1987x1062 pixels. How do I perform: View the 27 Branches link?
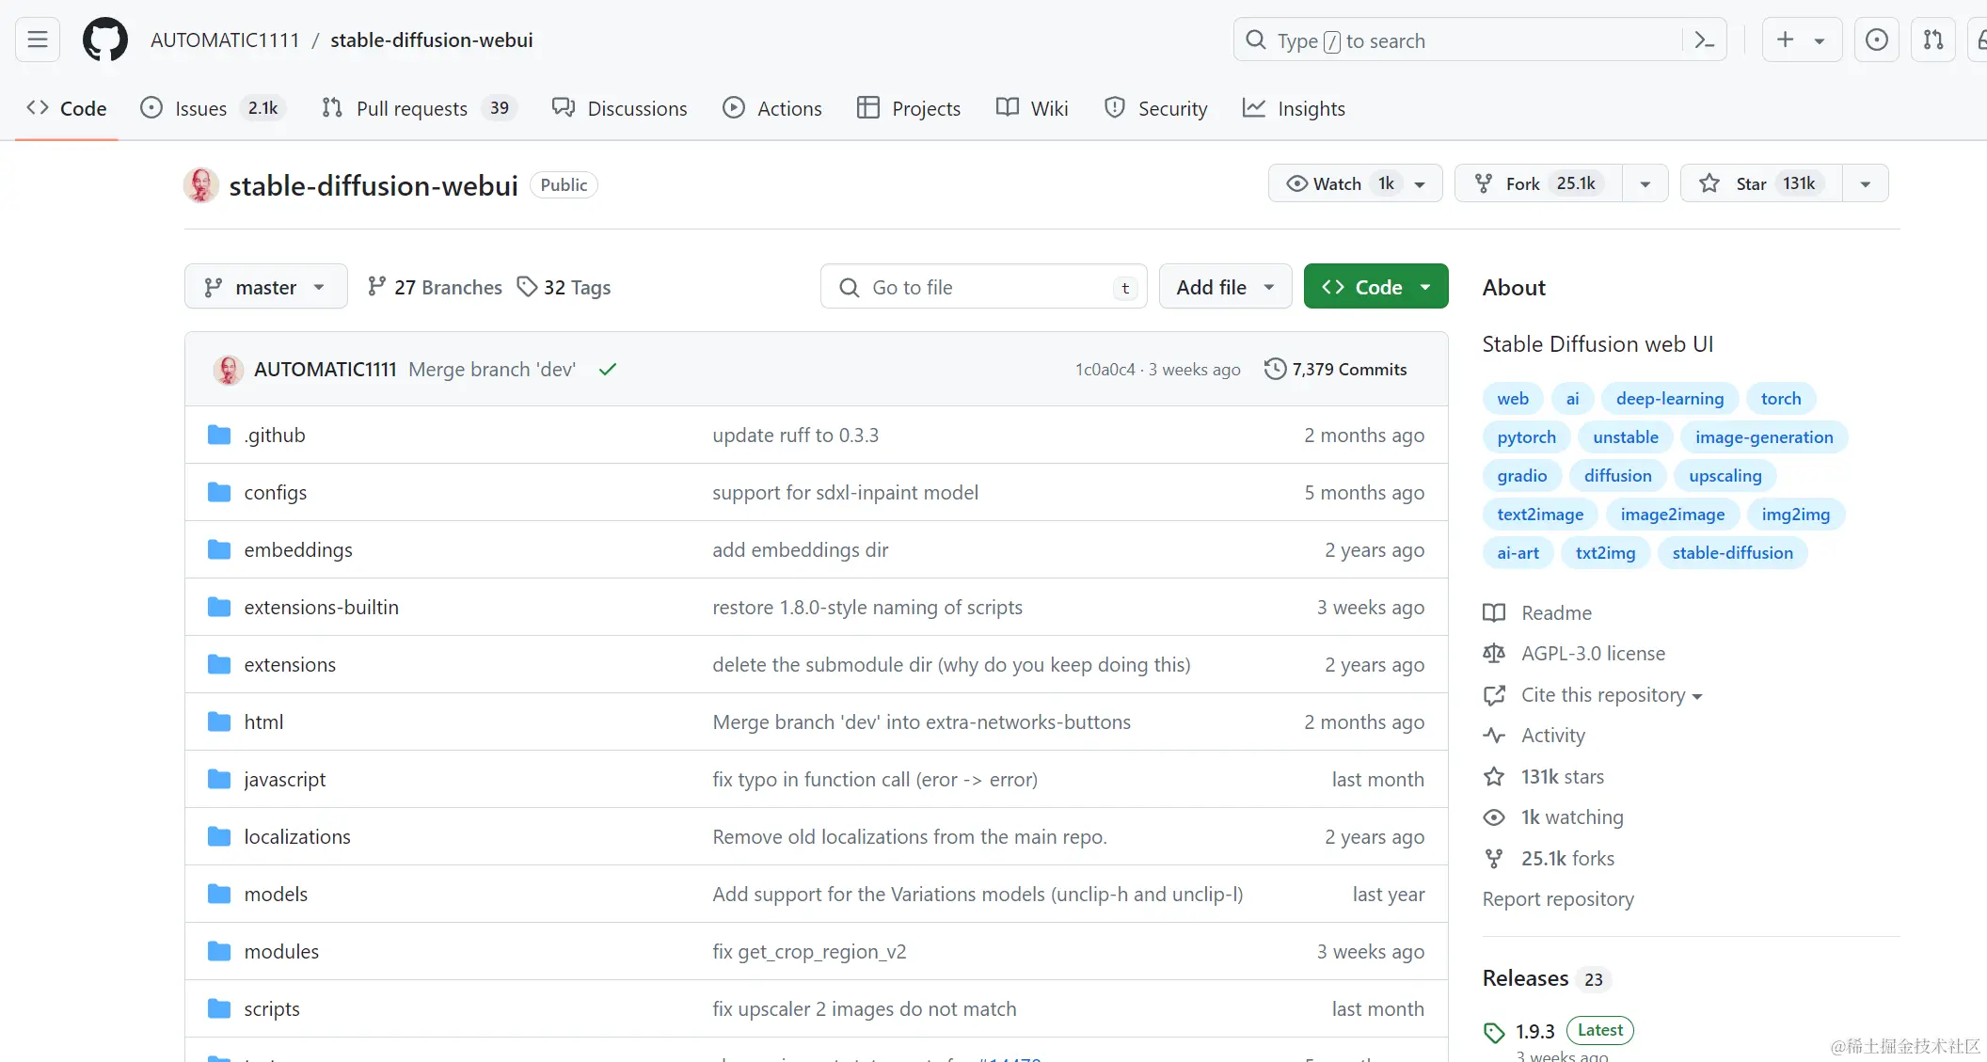435,287
